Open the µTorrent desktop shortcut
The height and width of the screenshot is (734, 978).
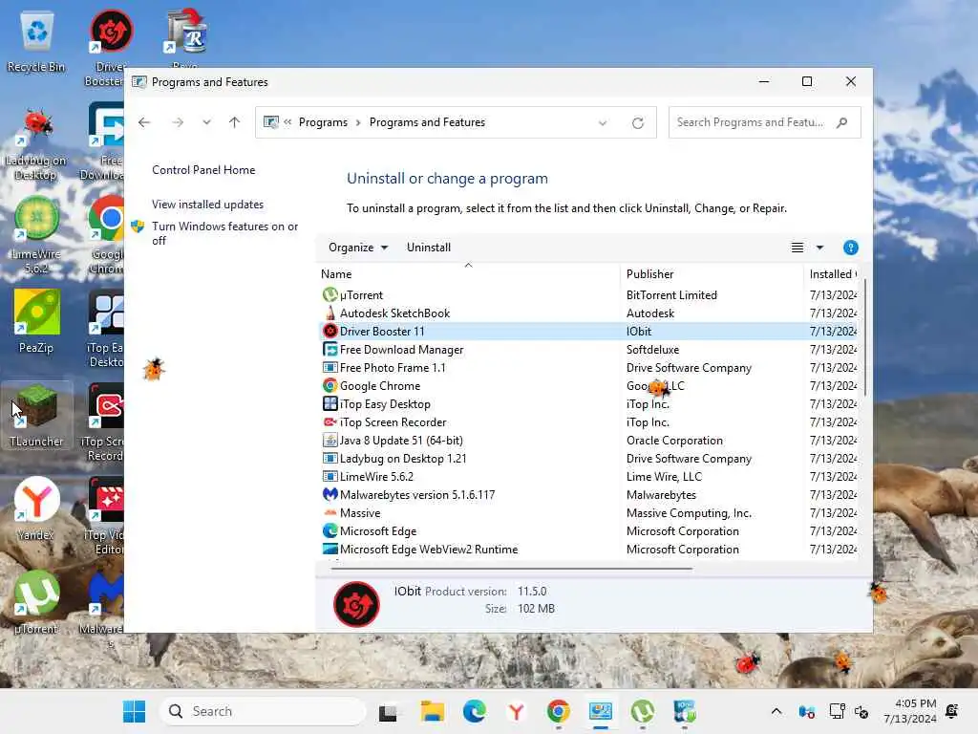[36, 602]
